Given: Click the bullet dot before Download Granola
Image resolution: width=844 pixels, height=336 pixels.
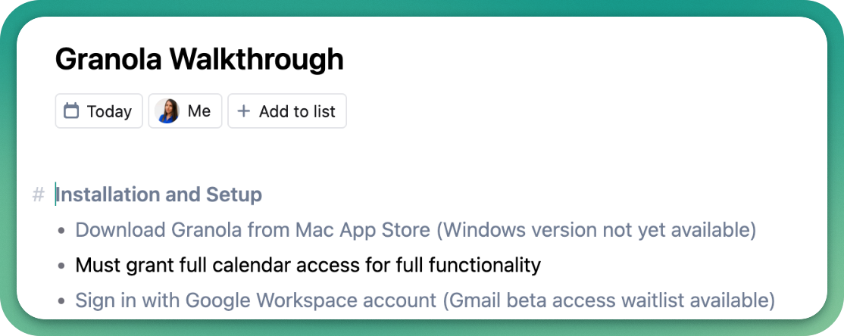Looking at the screenshot, I should click(61, 231).
